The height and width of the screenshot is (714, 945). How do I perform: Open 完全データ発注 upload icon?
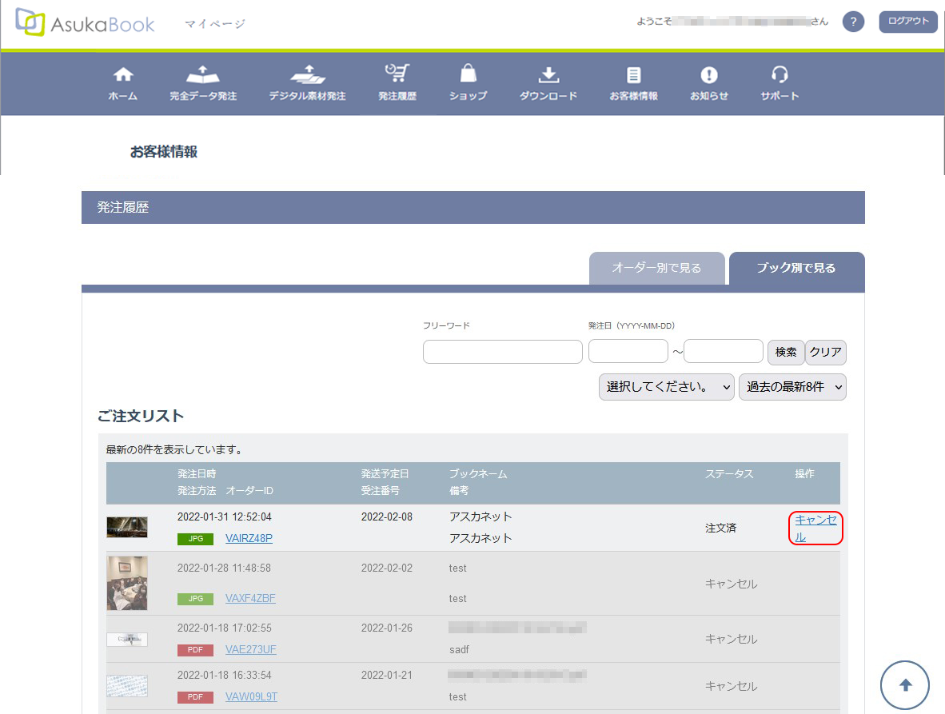pos(202,75)
